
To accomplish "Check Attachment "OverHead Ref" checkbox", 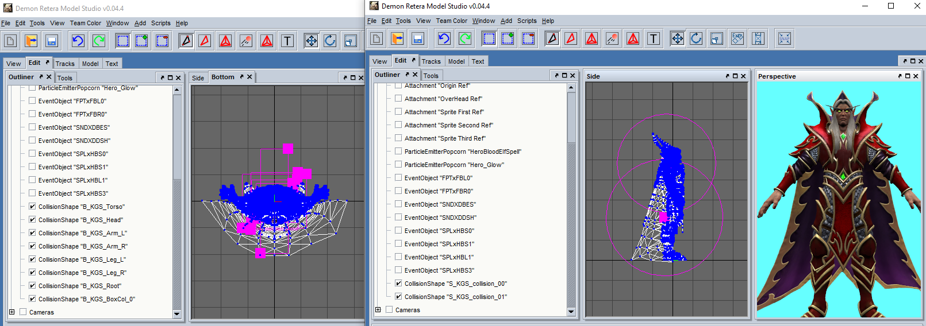I will pyautogui.click(x=398, y=98).
